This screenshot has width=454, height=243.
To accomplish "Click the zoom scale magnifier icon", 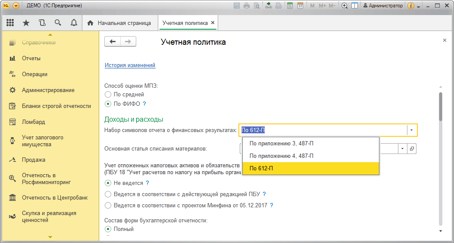I will (x=344, y=6).
